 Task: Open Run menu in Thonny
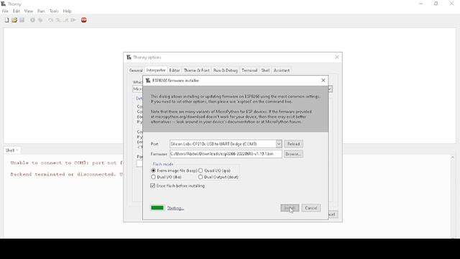(x=41, y=12)
